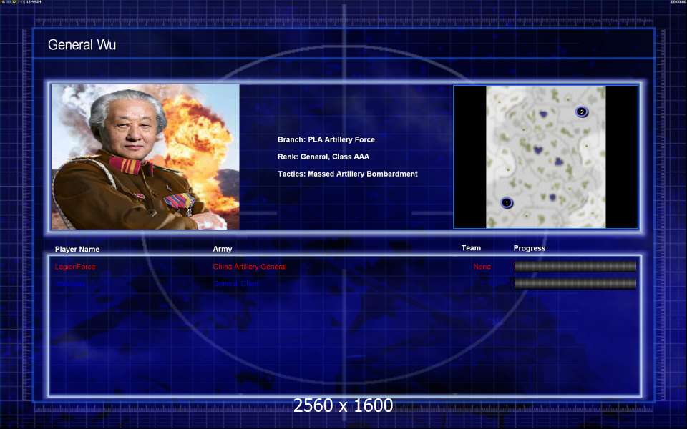Click the Tactics: Massed Artillery Bombardment line
Image resolution: width=687 pixels, height=429 pixels.
[348, 174]
